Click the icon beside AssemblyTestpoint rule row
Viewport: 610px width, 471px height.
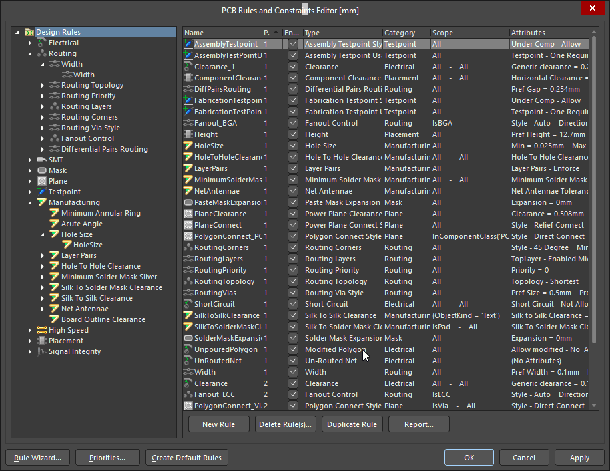tap(188, 44)
